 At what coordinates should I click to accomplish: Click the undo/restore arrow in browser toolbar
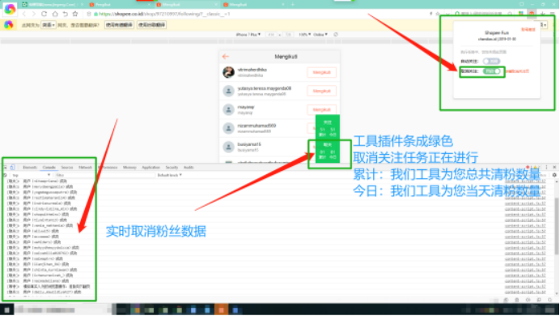click(x=65, y=14)
